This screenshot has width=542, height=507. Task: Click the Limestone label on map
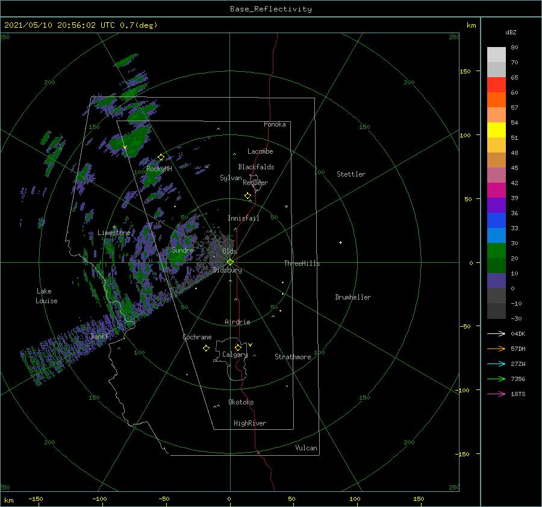[x=114, y=233]
